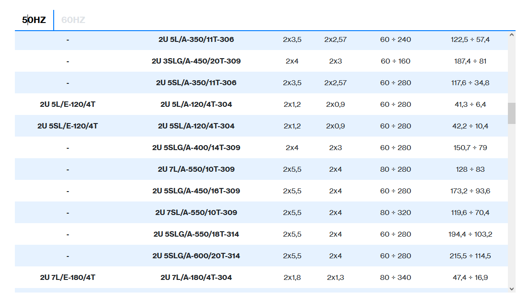Image resolution: width=530 pixels, height=302 pixels.
Task: Click the vertical scrollbar thumb
Action: [x=512, y=113]
